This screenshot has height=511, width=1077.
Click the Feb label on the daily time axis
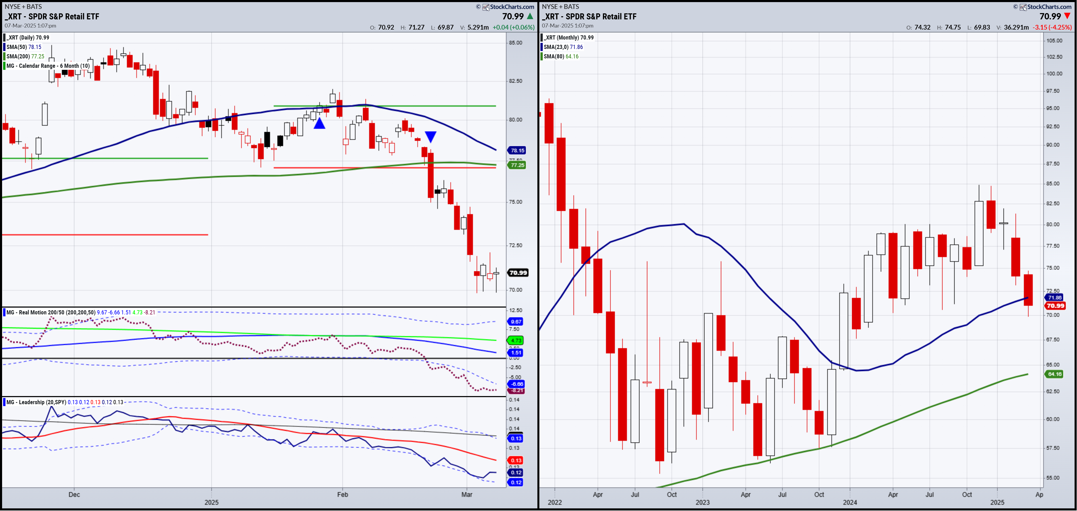click(x=342, y=495)
